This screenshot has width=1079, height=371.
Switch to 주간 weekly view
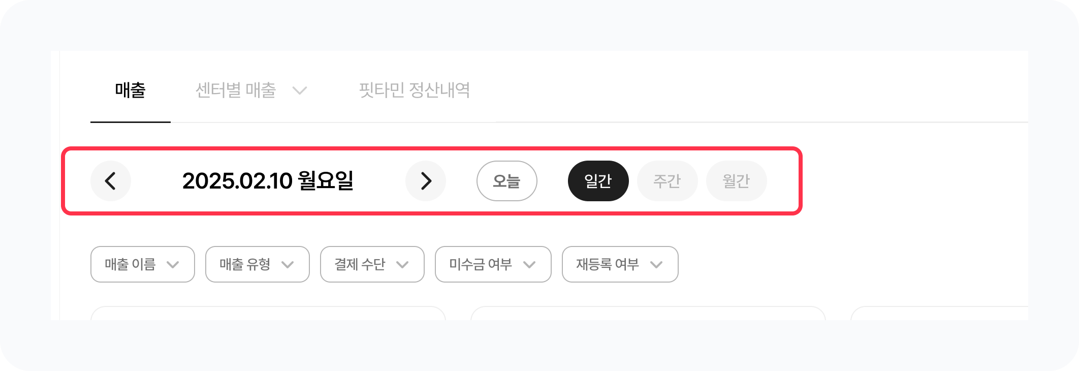point(667,181)
